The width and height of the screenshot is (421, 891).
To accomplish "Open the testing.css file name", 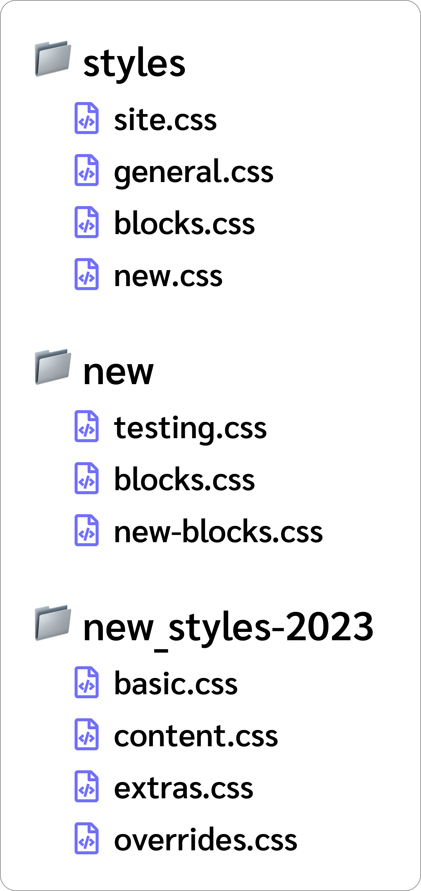I will [x=190, y=427].
